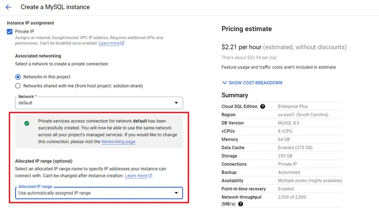The height and width of the screenshot is (208, 379).
Task: Click the Enterprise Plus summary value
Action: (x=295, y=106)
